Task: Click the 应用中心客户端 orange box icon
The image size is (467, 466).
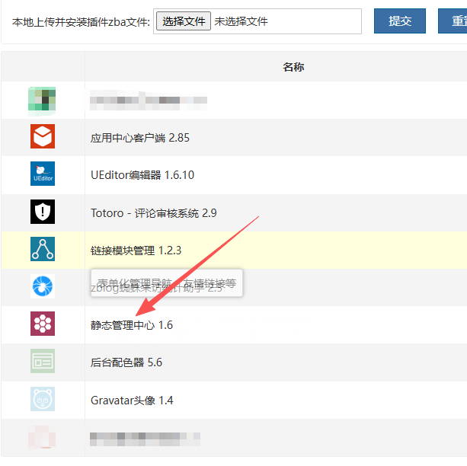Action: coord(43,136)
